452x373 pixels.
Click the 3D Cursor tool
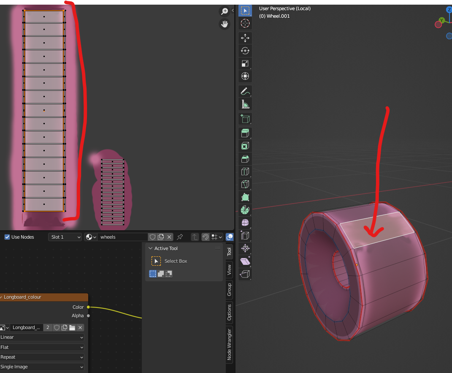tap(245, 23)
